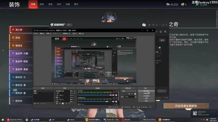Image resolution: width=218 pixels, height=122 pixels.
Task: Click the gold bar currency icon
Action: pos(183,4)
